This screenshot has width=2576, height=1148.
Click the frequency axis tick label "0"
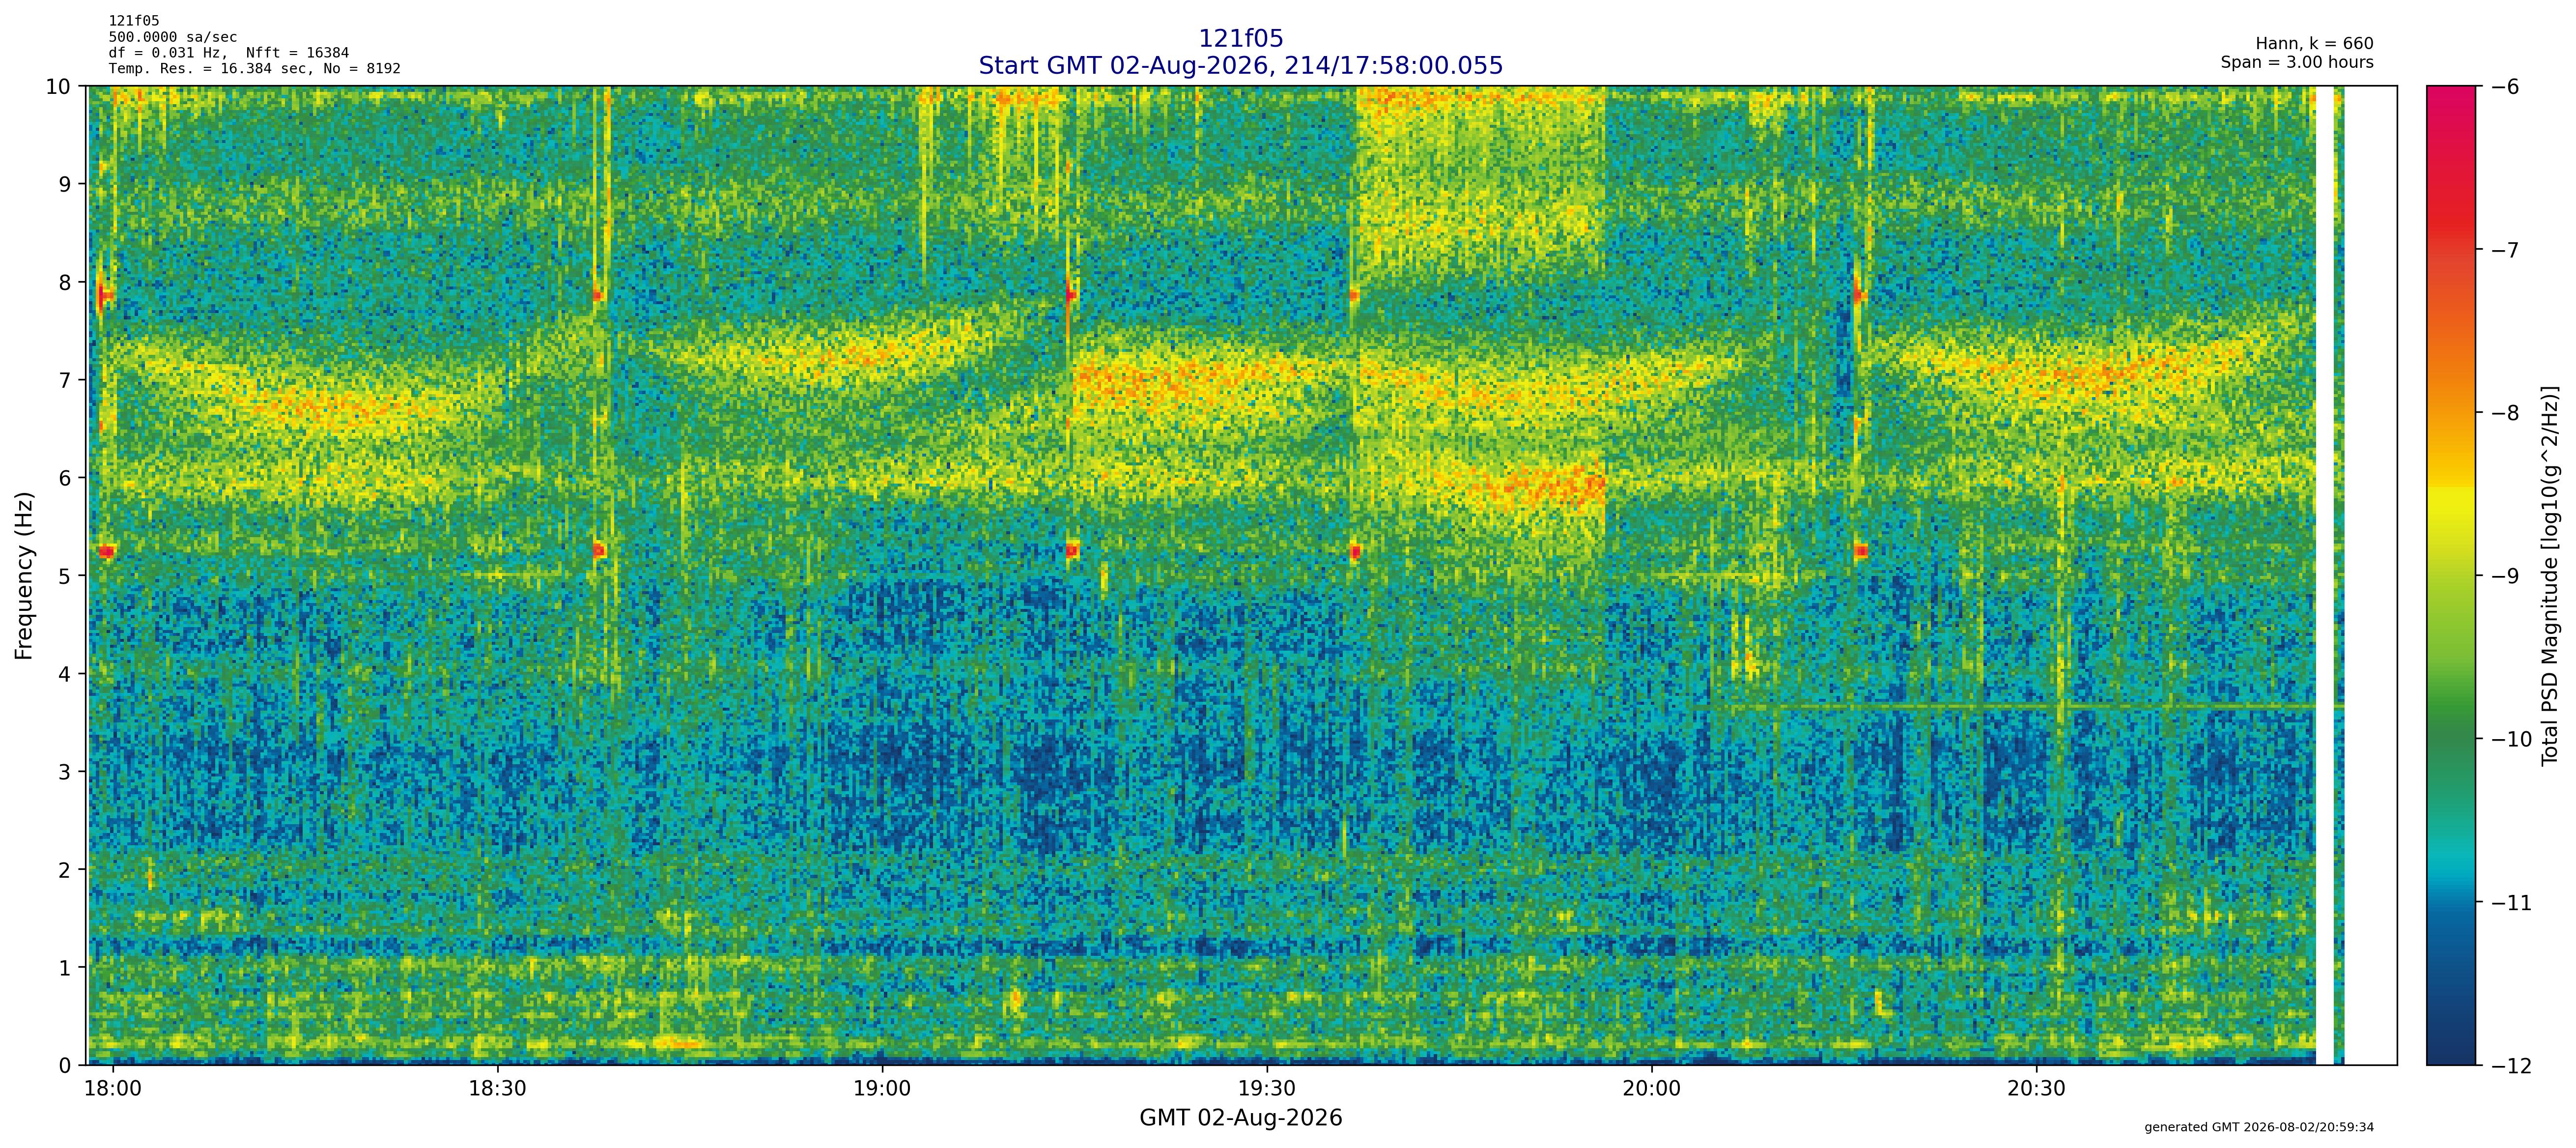click(x=65, y=1066)
